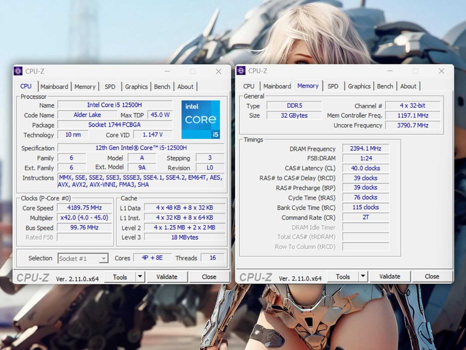Click the '40.0 clocks' CAS latency value

(366, 168)
